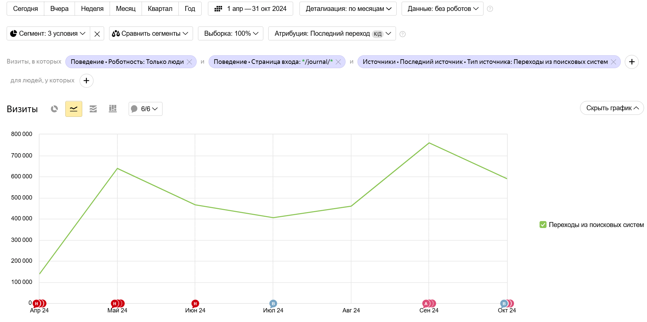
Task: Select the line chart view icon
Action: 74,109
